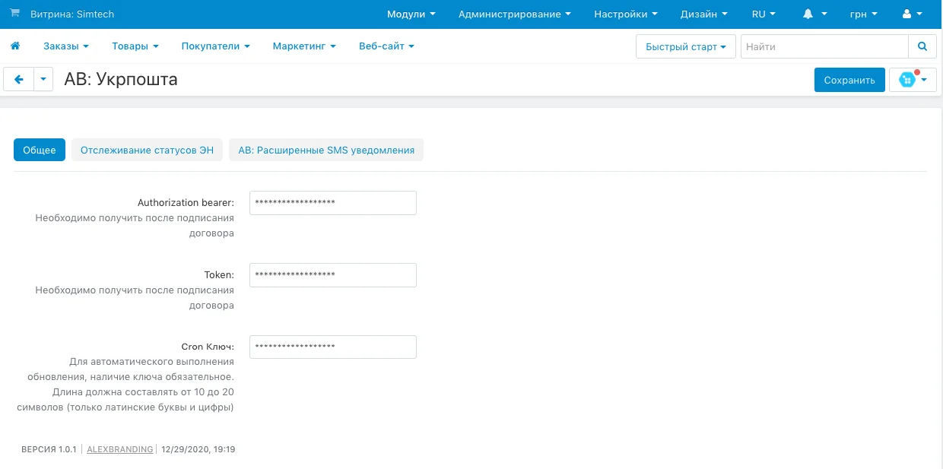Open the Заказы menu
Screen dimensions: 943x469
(65, 46)
